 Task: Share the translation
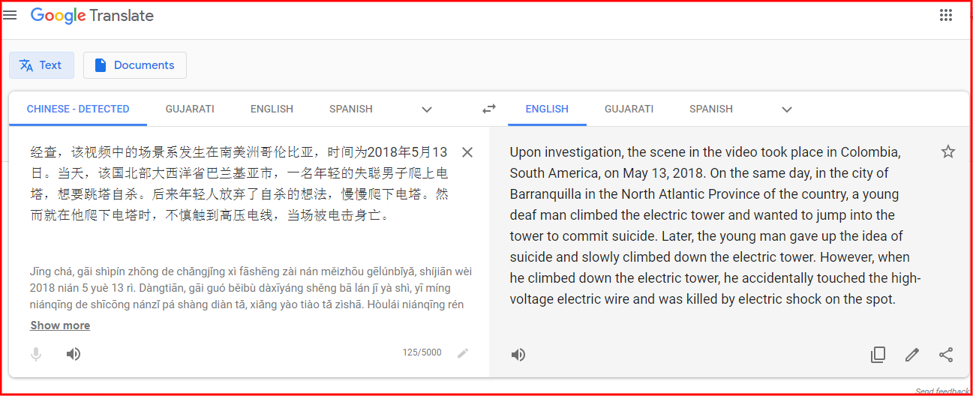click(x=946, y=355)
